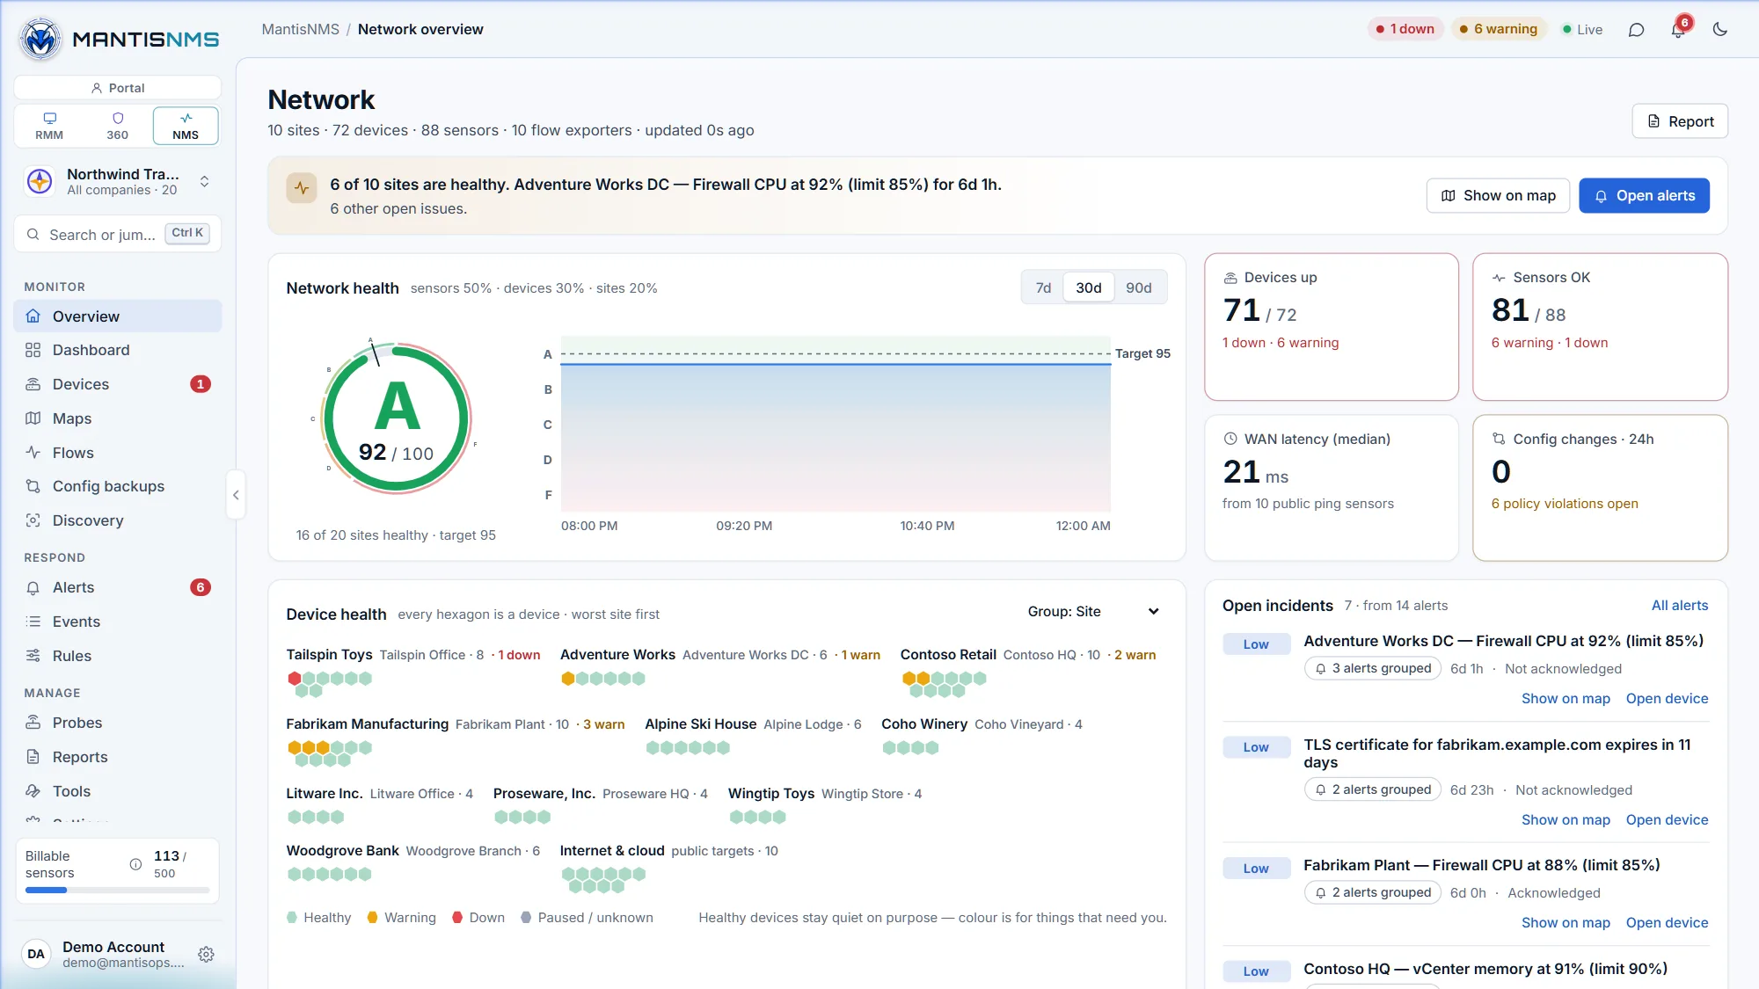The height and width of the screenshot is (989, 1759).
Task: Switch to the RMM module tab
Action: coord(49,126)
